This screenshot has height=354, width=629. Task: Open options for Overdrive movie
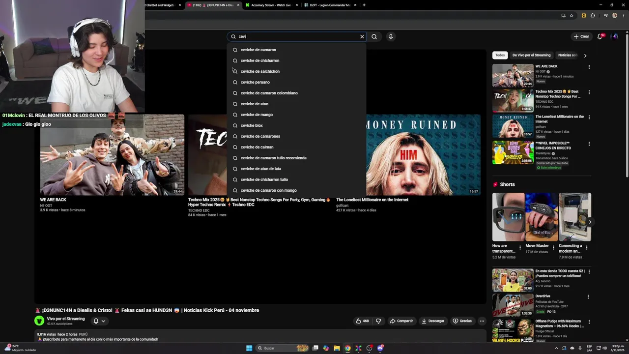(x=589, y=297)
